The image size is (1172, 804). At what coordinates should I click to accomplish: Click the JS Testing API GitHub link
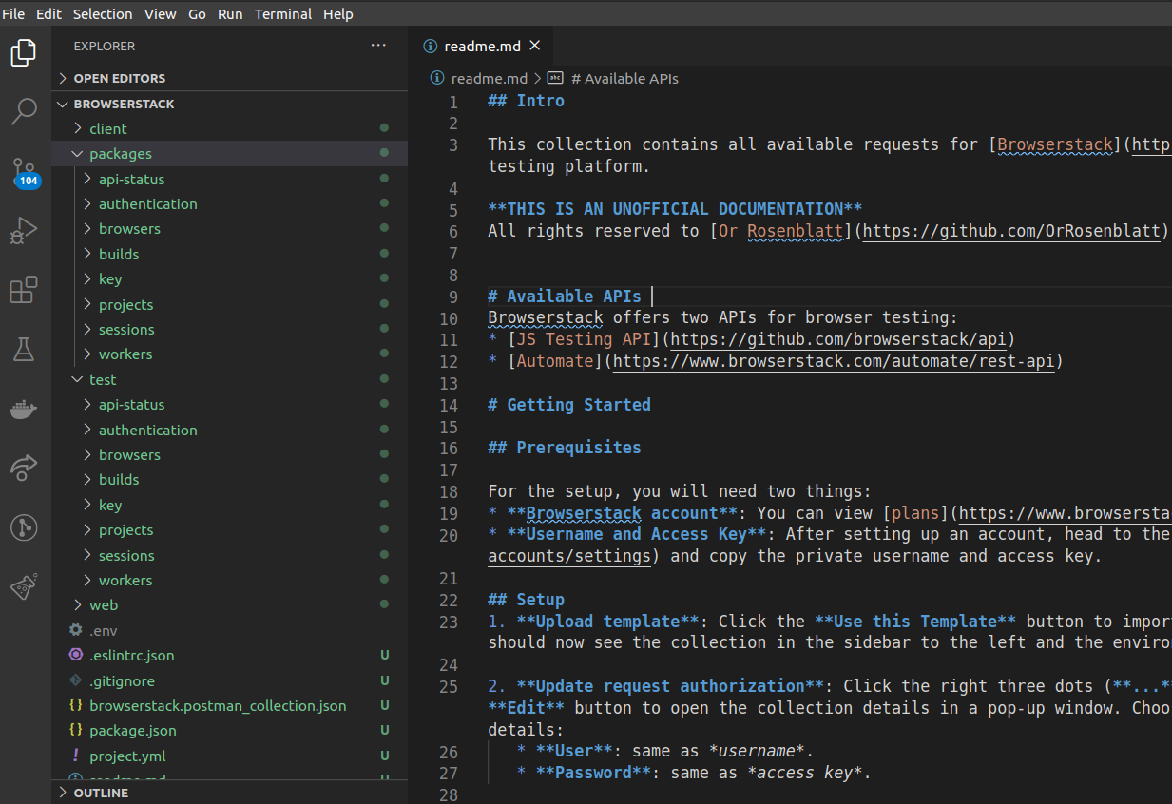(x=838, y=339)
